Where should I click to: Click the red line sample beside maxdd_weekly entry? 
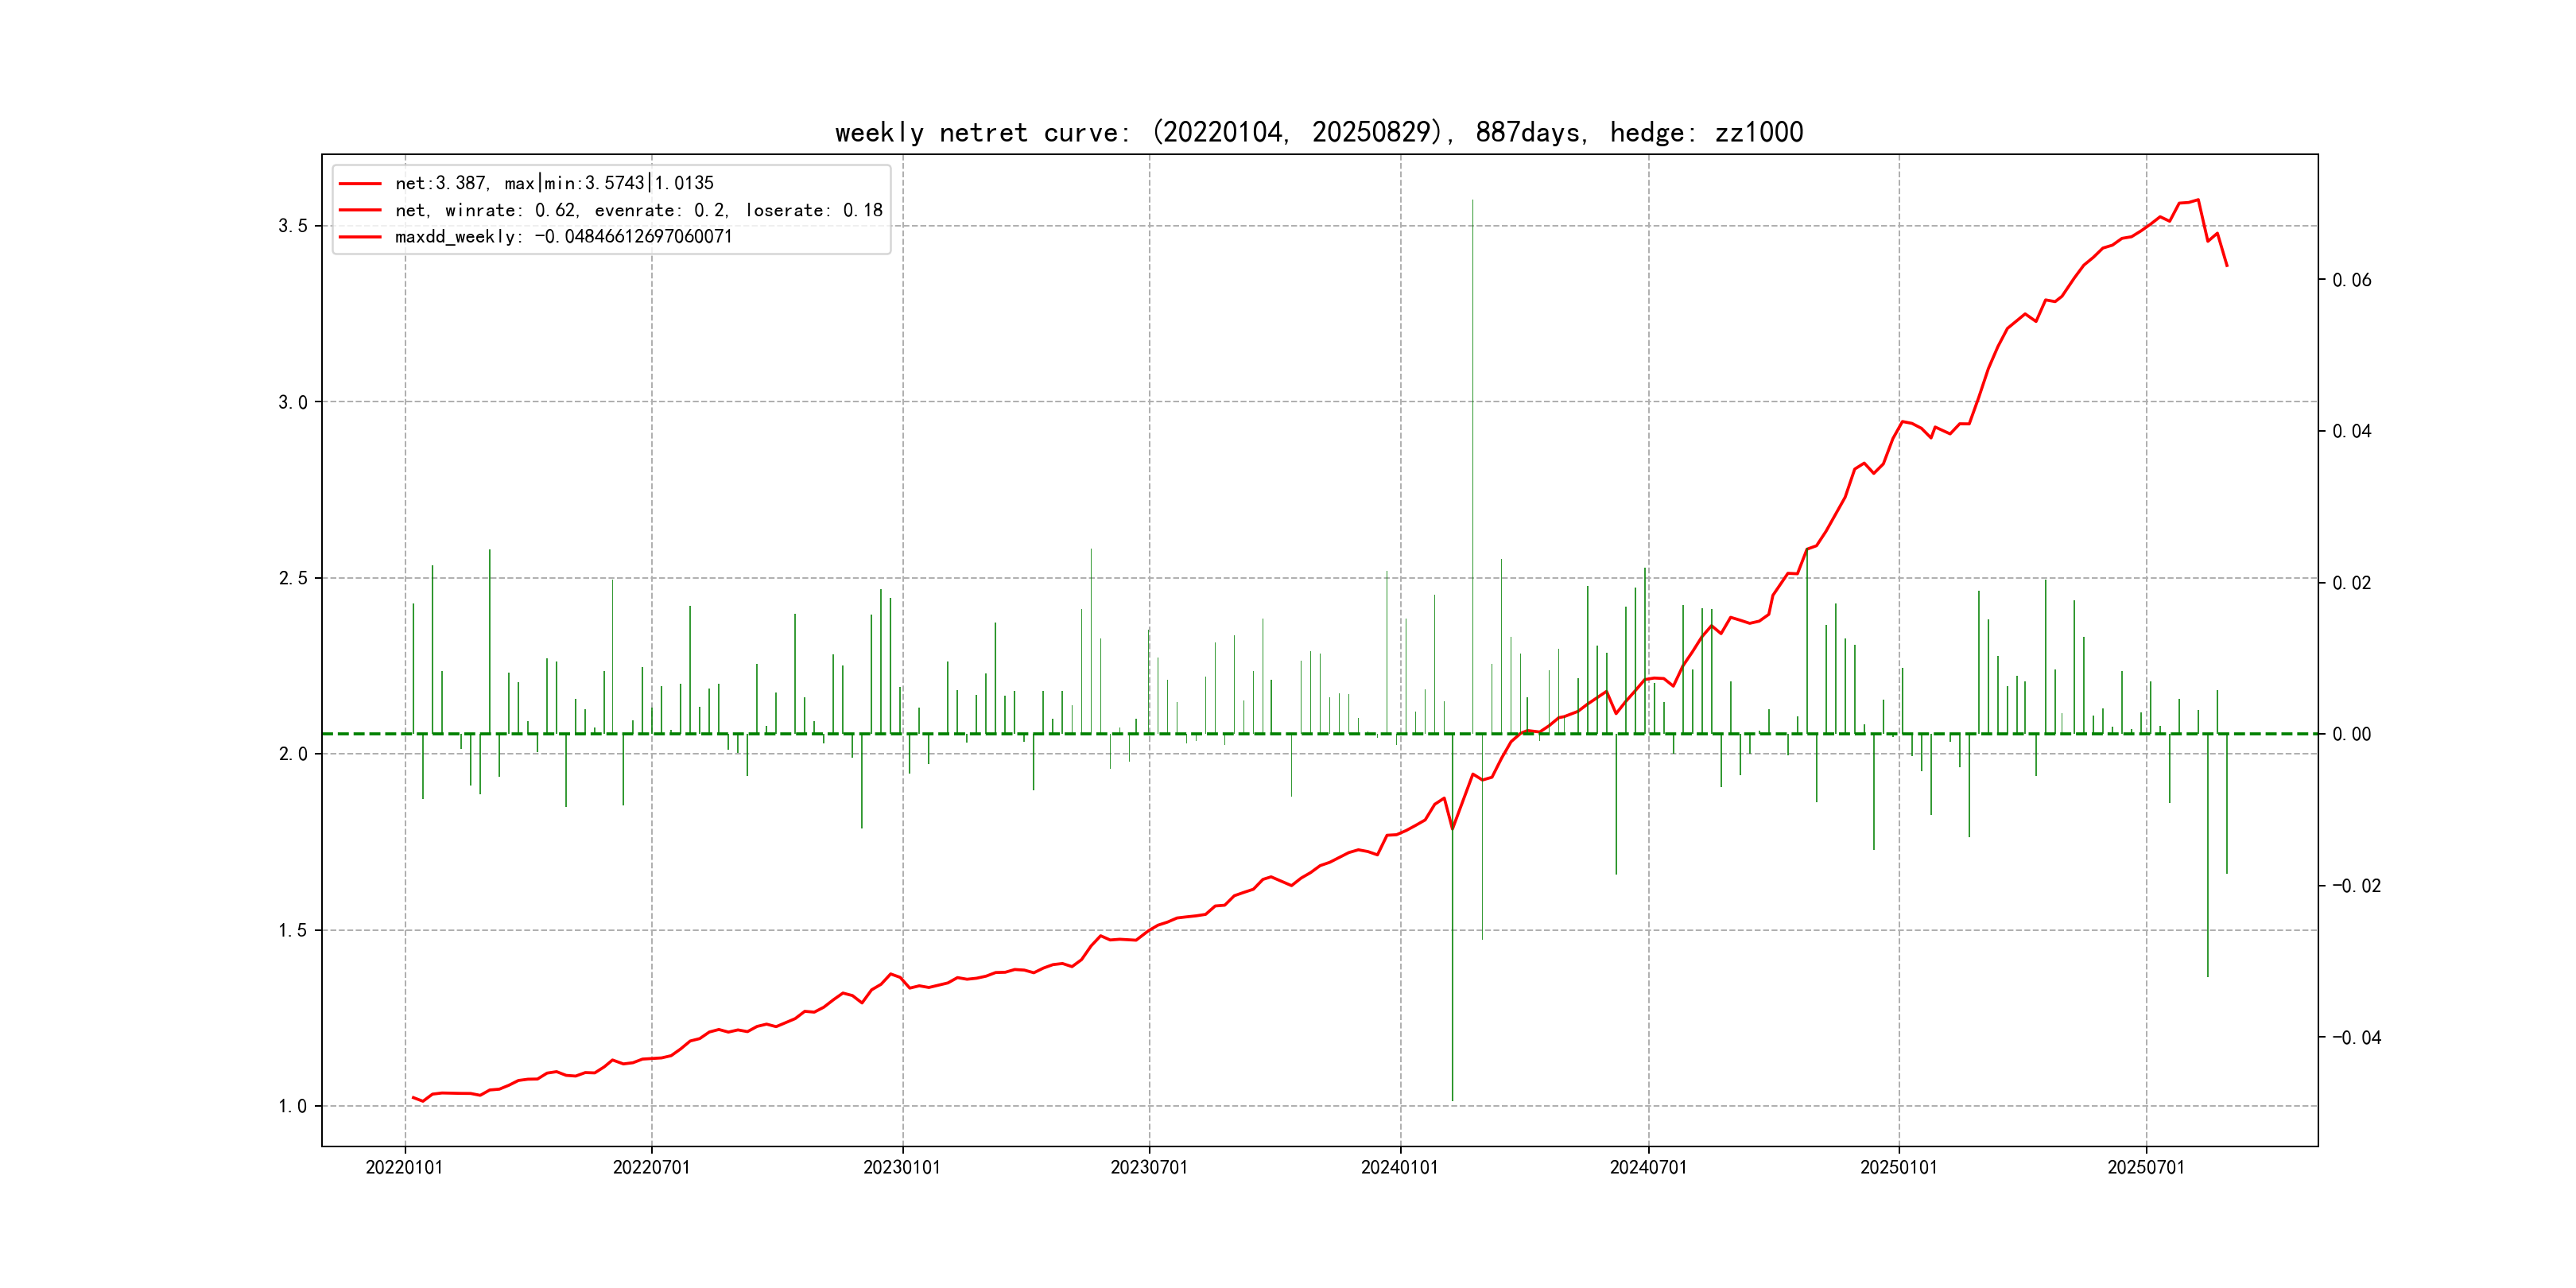pyautogui.click(x=360, y=237)
